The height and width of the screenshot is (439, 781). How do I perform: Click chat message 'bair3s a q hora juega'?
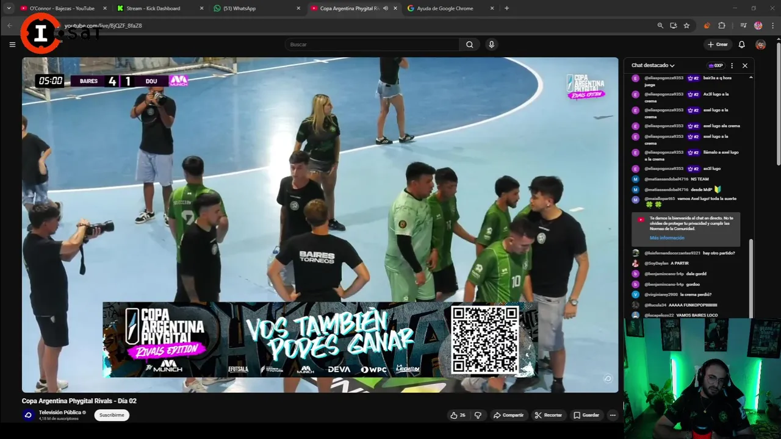[x=688, y=81]
